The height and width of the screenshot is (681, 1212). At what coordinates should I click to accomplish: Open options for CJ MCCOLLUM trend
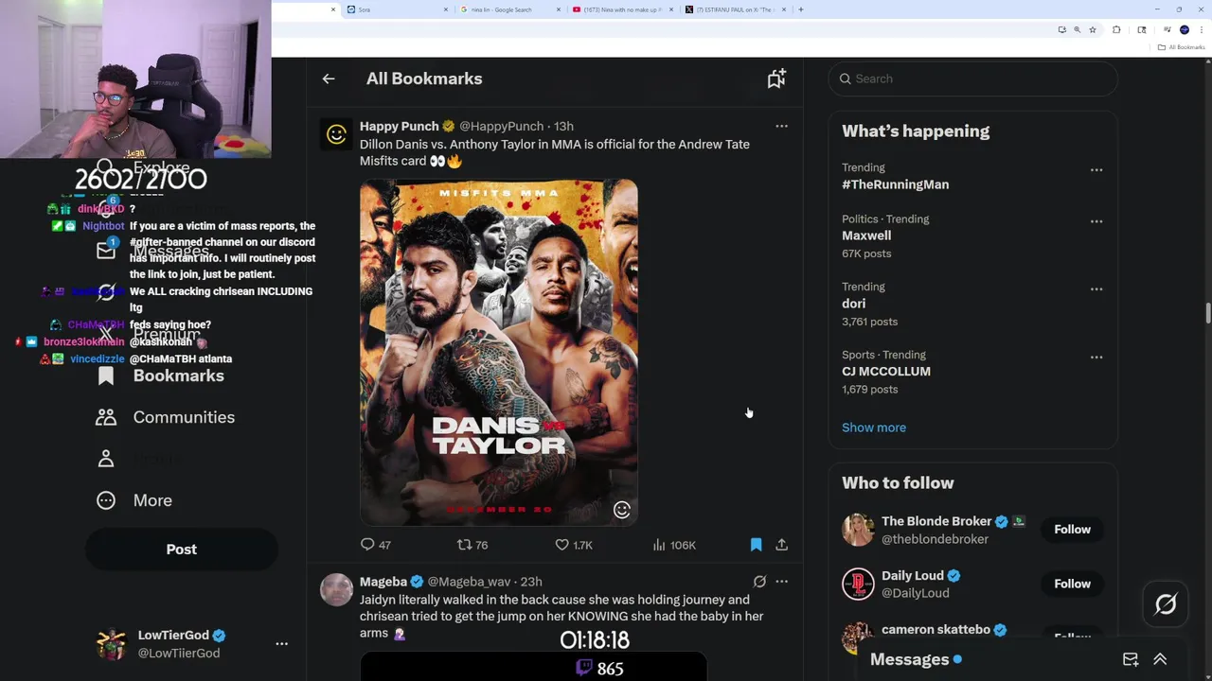tap(1096, 358)
